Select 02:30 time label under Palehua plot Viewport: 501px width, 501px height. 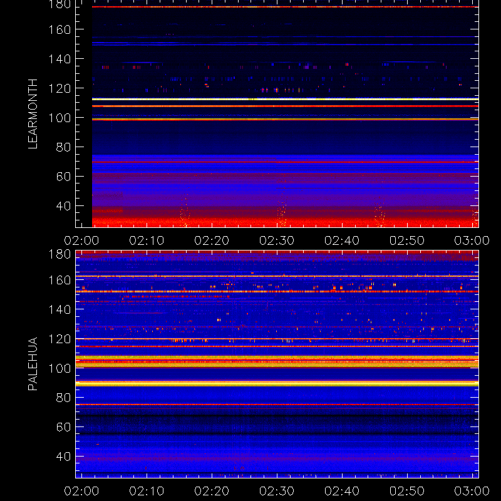[277, 491]
